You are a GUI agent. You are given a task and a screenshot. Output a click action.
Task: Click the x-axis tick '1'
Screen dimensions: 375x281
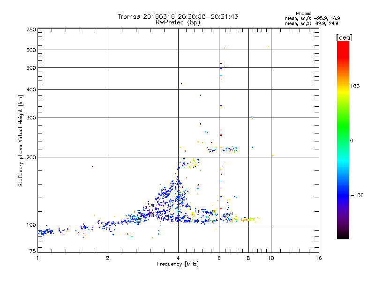point(37,258)
